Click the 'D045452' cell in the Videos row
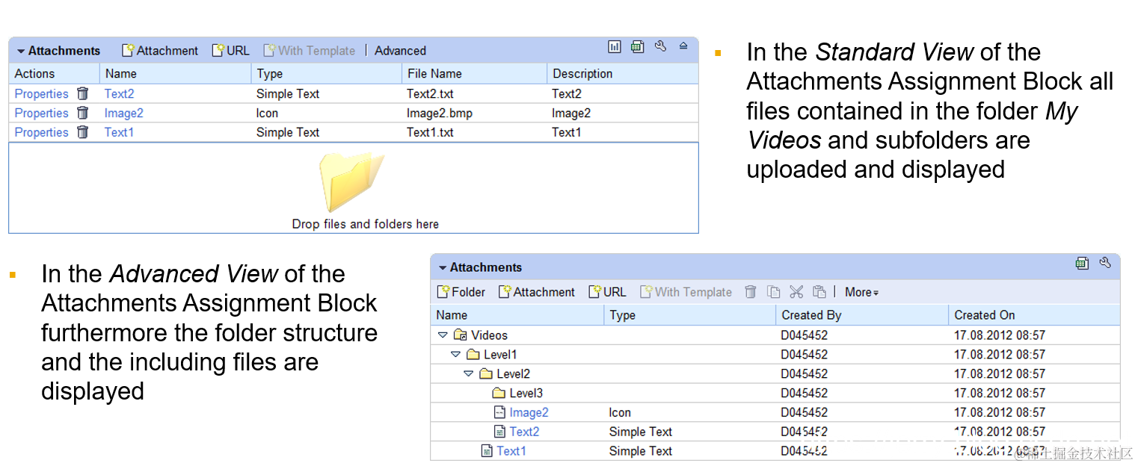 coord(805,335)
